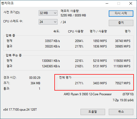Expand the 32 MB dictionary size dropdown
Viewport: 137px width, 119px height.
[x=48, y=13]
